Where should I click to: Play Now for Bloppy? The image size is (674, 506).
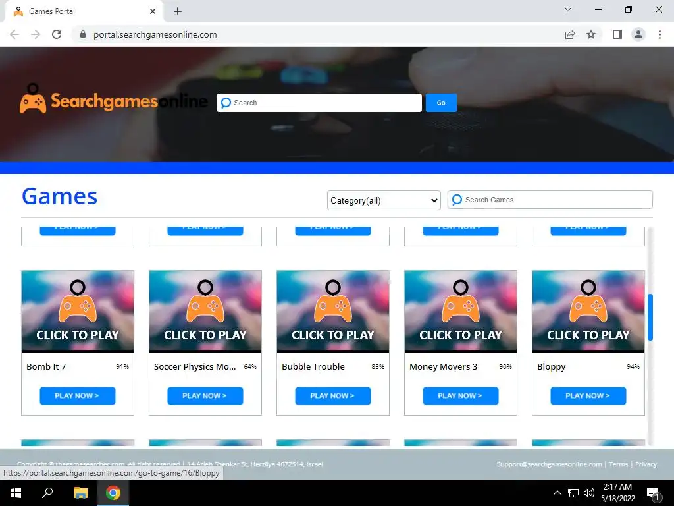click(588, 396)
